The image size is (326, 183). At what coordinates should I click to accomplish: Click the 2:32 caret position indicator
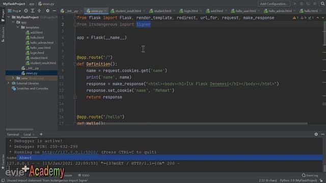pyautogui.click(x=268, y=180)
